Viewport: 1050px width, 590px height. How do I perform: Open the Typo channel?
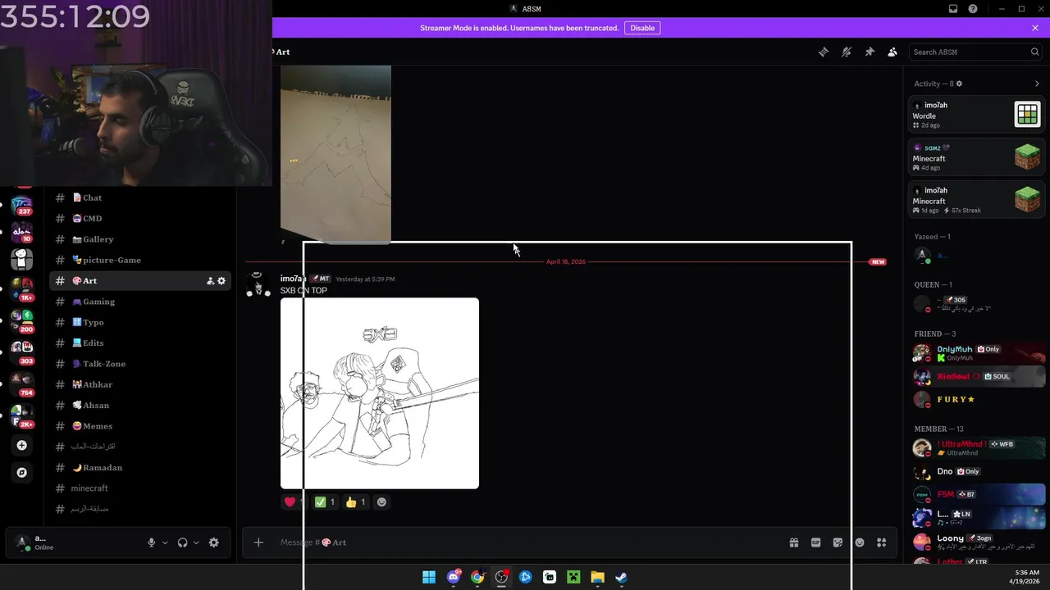click(139, 322)
